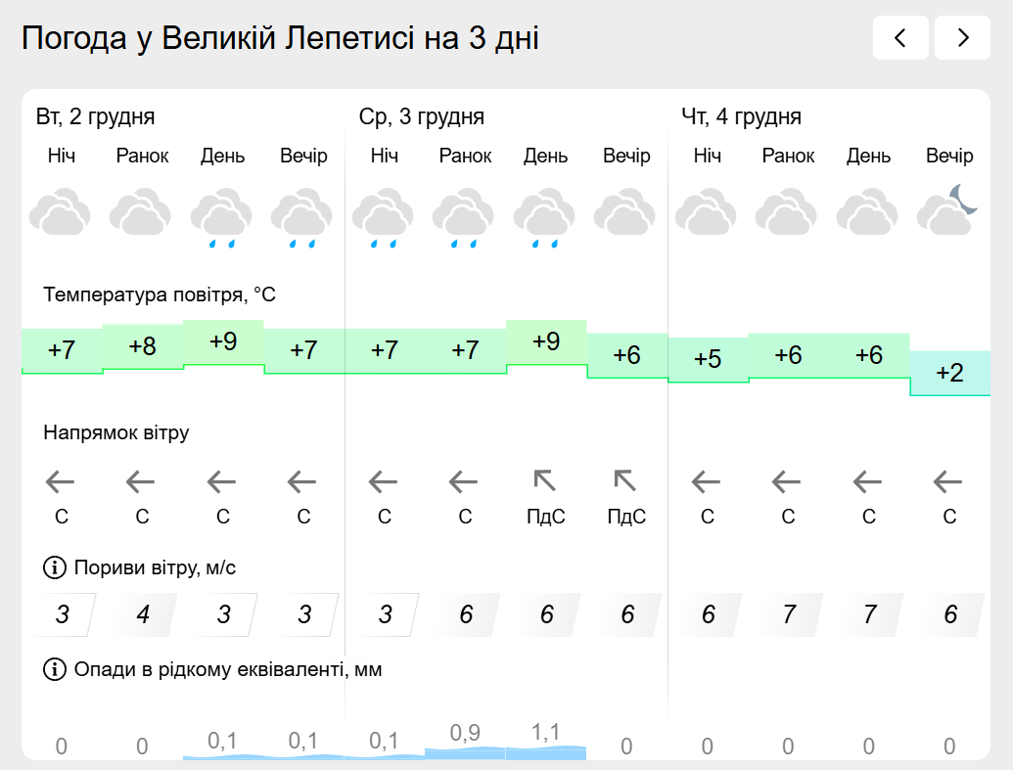The width and height of the screenshot is (1013, 770).
Task: Click Tuesday night wind direction arrow
Action: pos(61,481)
